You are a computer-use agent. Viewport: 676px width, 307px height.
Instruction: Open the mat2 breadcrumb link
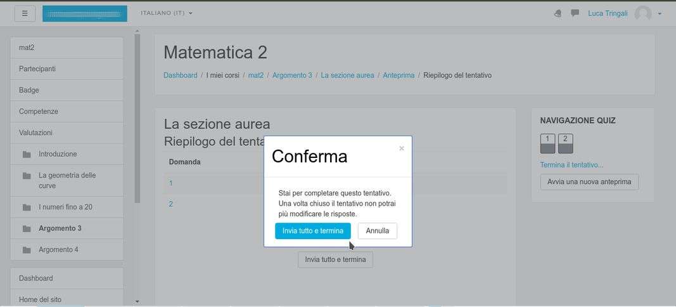[x=256, y=75]
